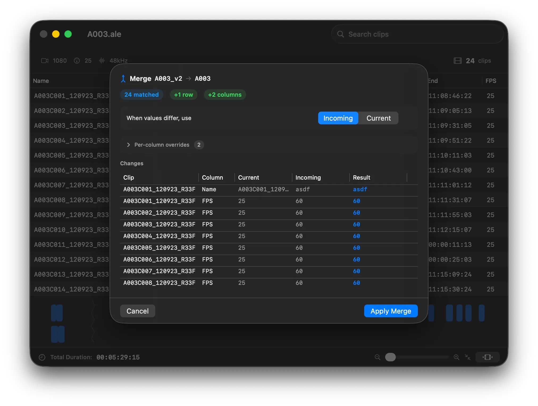Select Current for differing values
The width and height of the screenshot is (538, 406).
379,118
